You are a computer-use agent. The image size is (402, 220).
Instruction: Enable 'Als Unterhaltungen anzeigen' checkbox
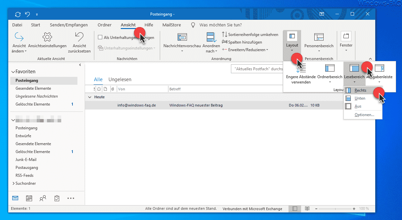pos(100,38)
